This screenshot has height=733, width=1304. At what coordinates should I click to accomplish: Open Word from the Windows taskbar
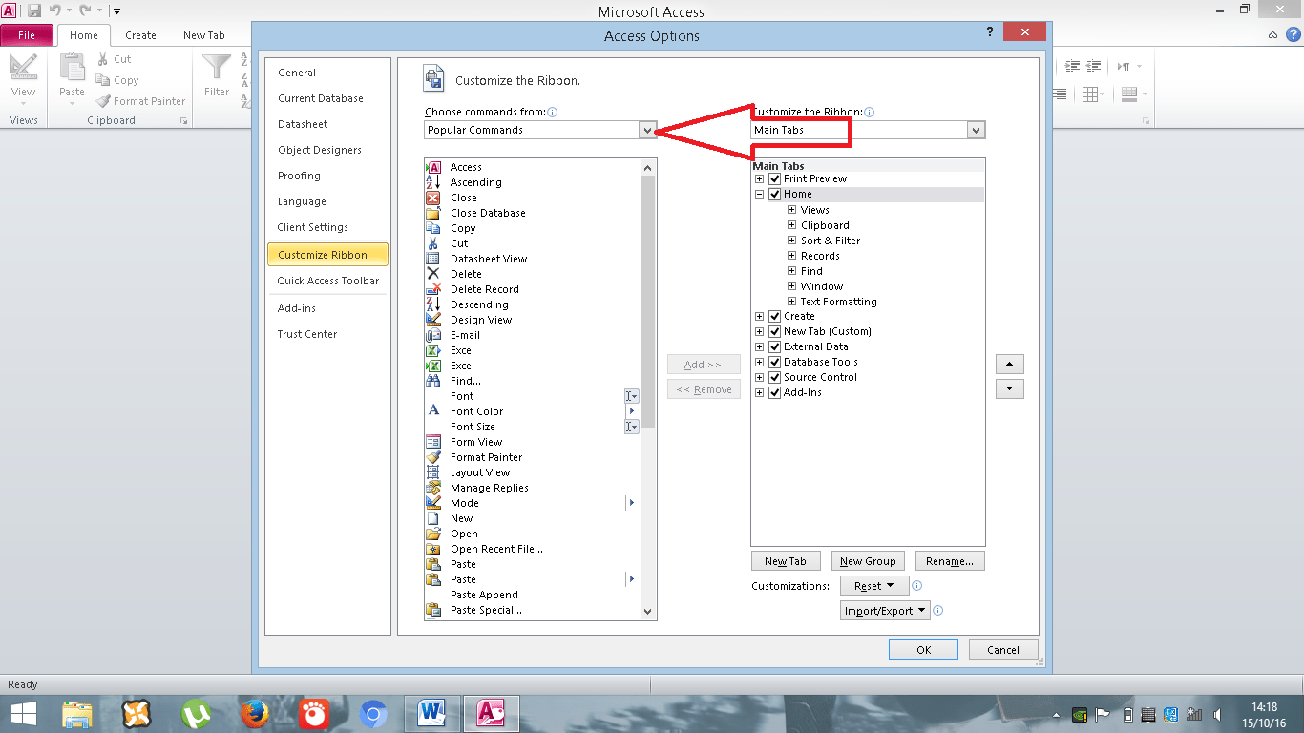coord(432,713)
